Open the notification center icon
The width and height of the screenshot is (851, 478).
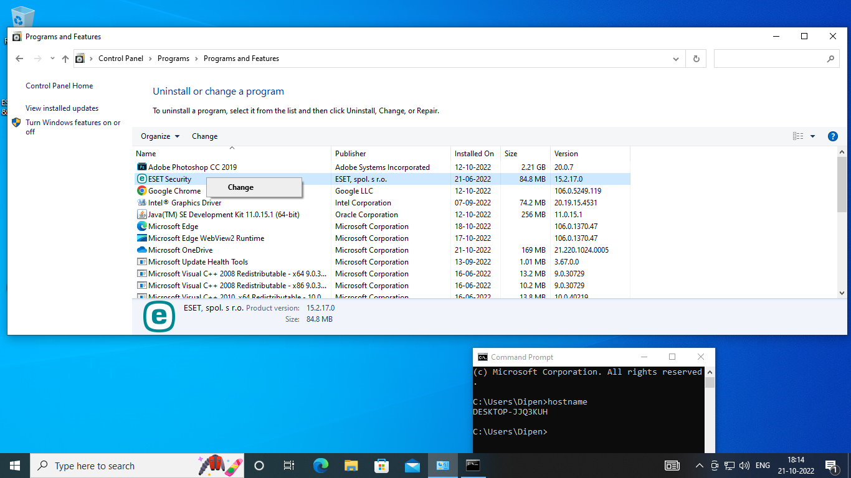point(831,466)
